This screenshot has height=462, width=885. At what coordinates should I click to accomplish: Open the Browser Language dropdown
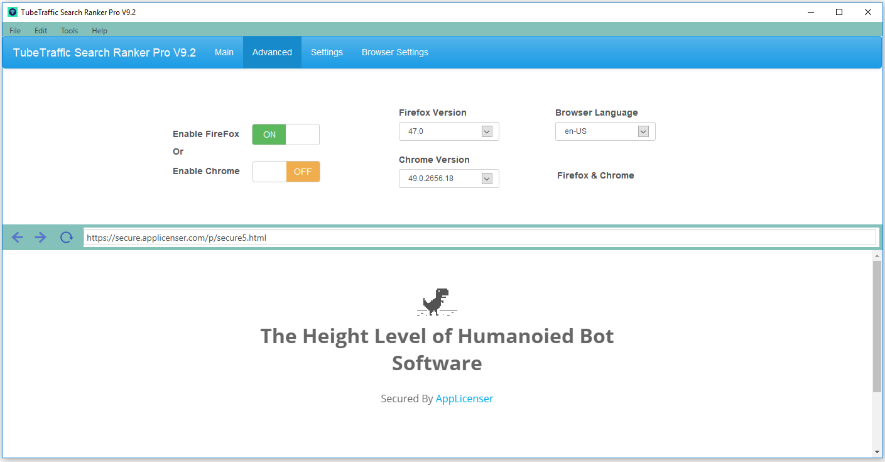tap(643, 131)
